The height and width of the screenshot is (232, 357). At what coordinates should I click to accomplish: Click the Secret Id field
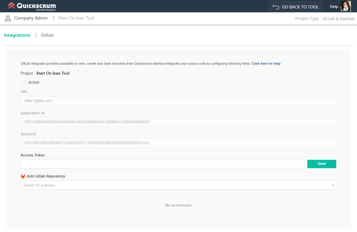178,143
